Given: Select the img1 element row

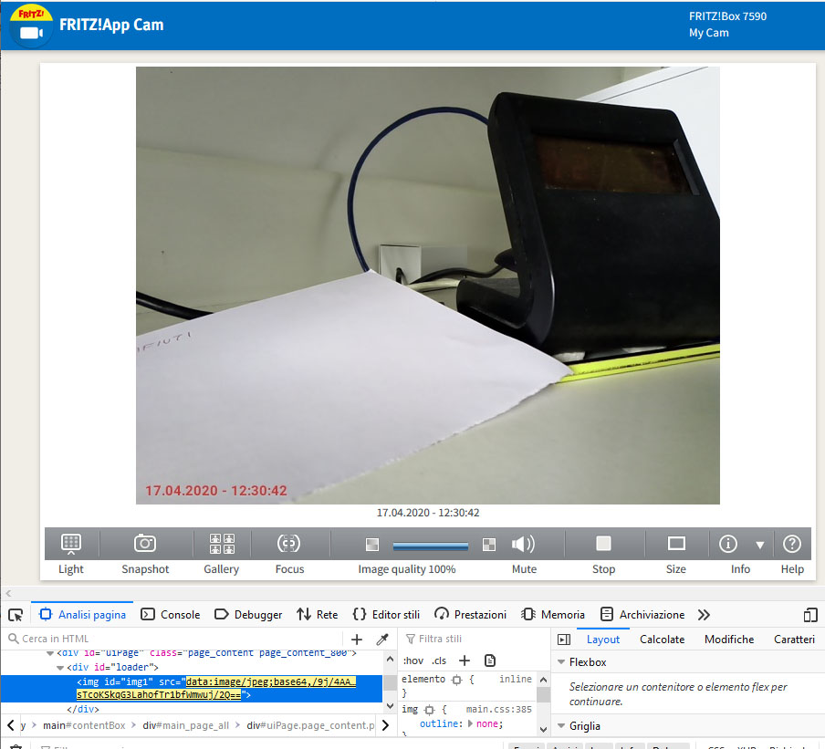Looking at the screenshot, I should [192, 689].
